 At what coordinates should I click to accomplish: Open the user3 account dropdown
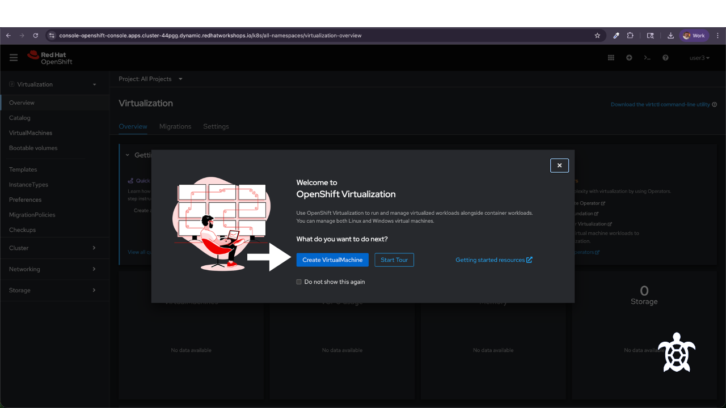click(699, 58)
